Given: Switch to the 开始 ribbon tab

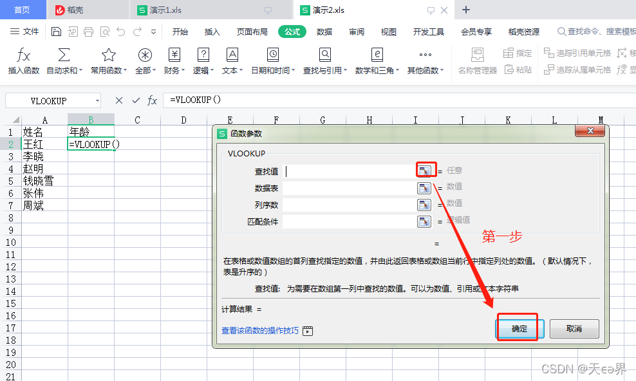Looking at the screenshot, I should click(180, 32).
